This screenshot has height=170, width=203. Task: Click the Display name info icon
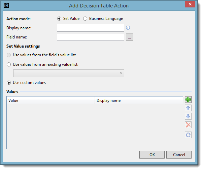click(128, 28)
